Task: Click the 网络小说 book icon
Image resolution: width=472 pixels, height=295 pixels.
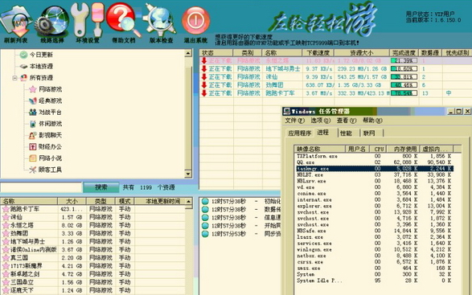Action: 33,158
